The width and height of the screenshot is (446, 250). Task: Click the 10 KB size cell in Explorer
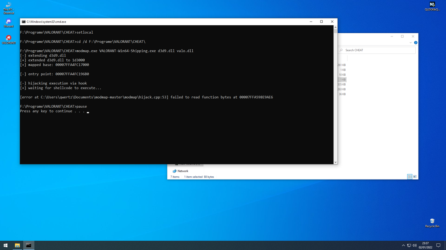(342, 75)
